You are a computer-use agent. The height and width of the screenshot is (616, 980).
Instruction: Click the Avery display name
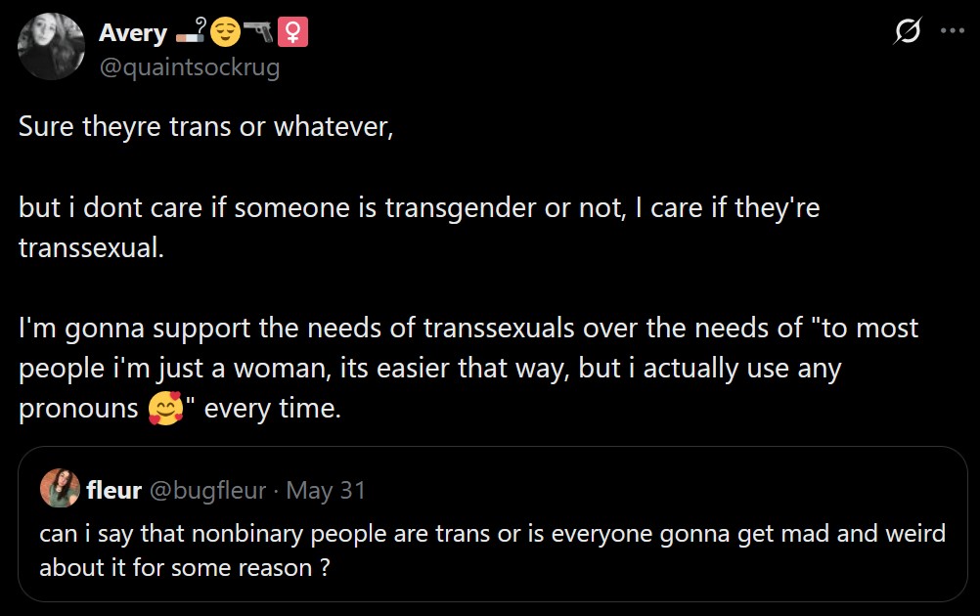(x=133, y=32)
